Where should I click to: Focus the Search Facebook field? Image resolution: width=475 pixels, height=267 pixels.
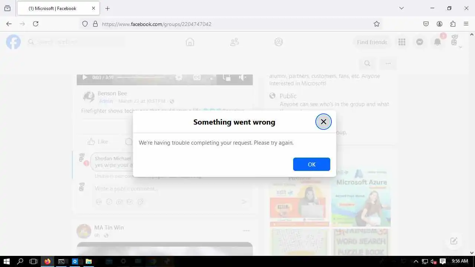(76, 42)
